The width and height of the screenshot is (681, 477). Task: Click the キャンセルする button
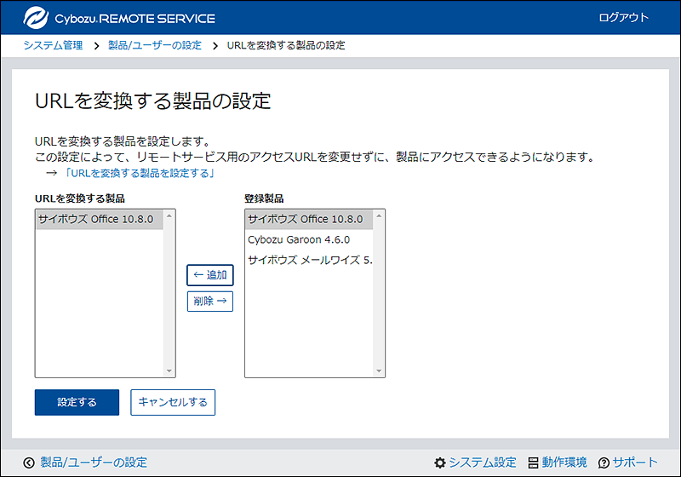pos(173,402)
